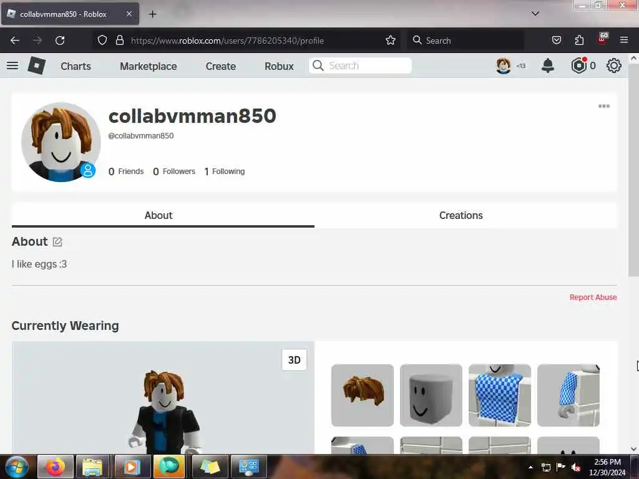Click the Roblox site search field
The width and height of the screenshot is (639, 479).
pos(360,65)
